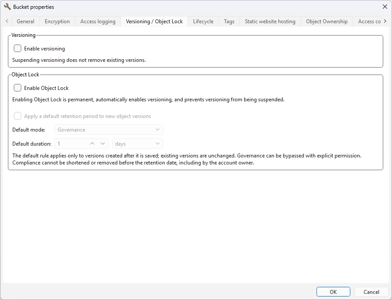This screenshot has height=300, width=392.
Task: Click the wrench icon in title bar
Action: 7,7
